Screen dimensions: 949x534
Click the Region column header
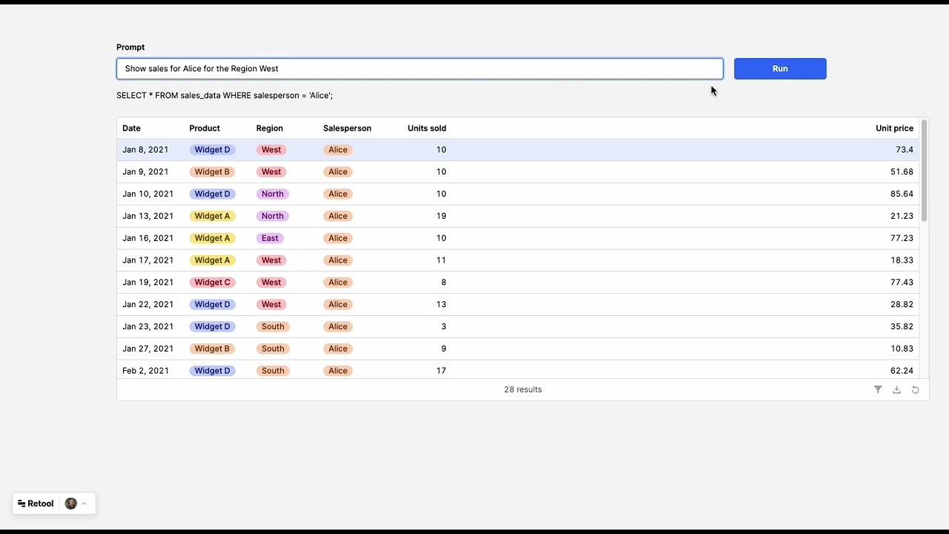pos(269,128)
